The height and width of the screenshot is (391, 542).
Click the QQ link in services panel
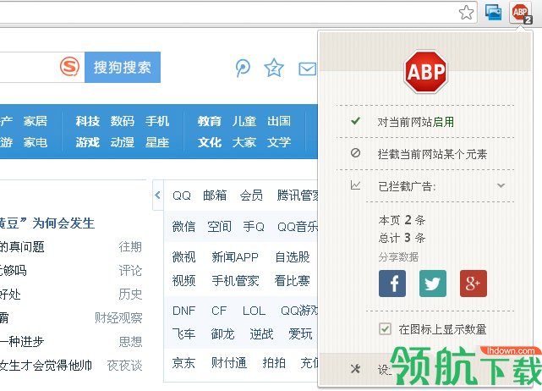(x=182, y=195)
